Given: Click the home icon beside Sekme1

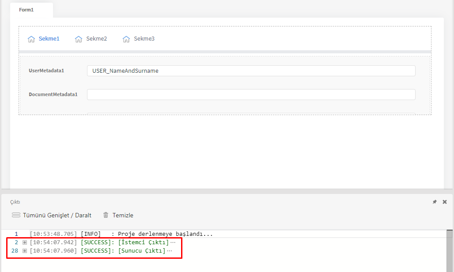Looking at the screenshot, I should [31, 39].
